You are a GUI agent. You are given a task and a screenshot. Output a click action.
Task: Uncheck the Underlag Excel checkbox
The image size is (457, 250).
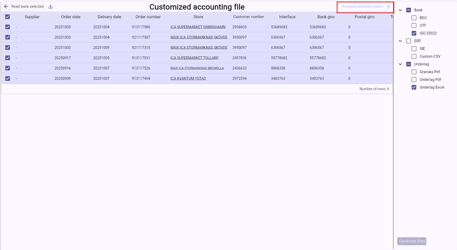click(414, 87)
